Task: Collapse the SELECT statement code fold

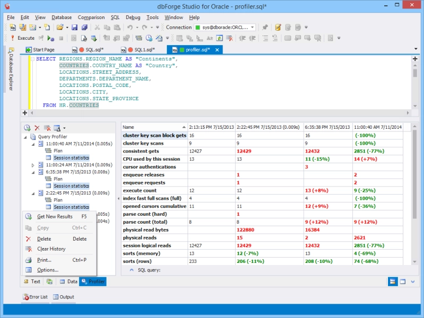Action: pyautogui.click(x=32, y=59)
